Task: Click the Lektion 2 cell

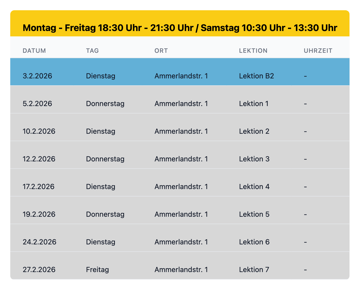Action: coord(254,131)
